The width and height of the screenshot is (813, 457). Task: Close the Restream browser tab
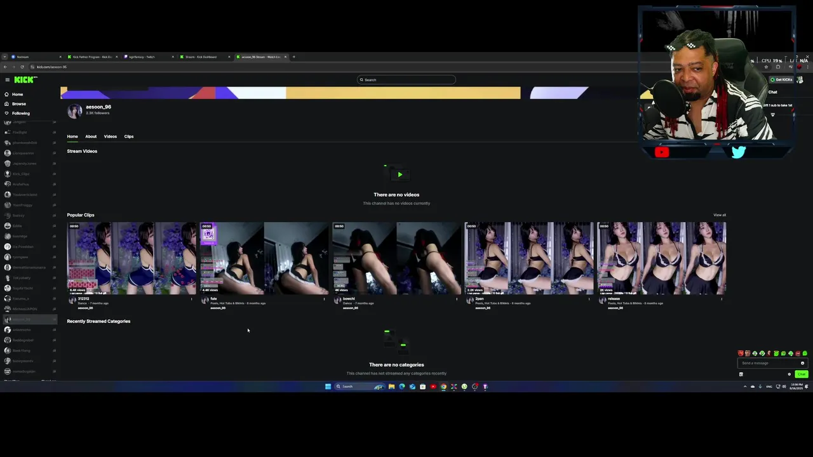(x=60, y=56)
